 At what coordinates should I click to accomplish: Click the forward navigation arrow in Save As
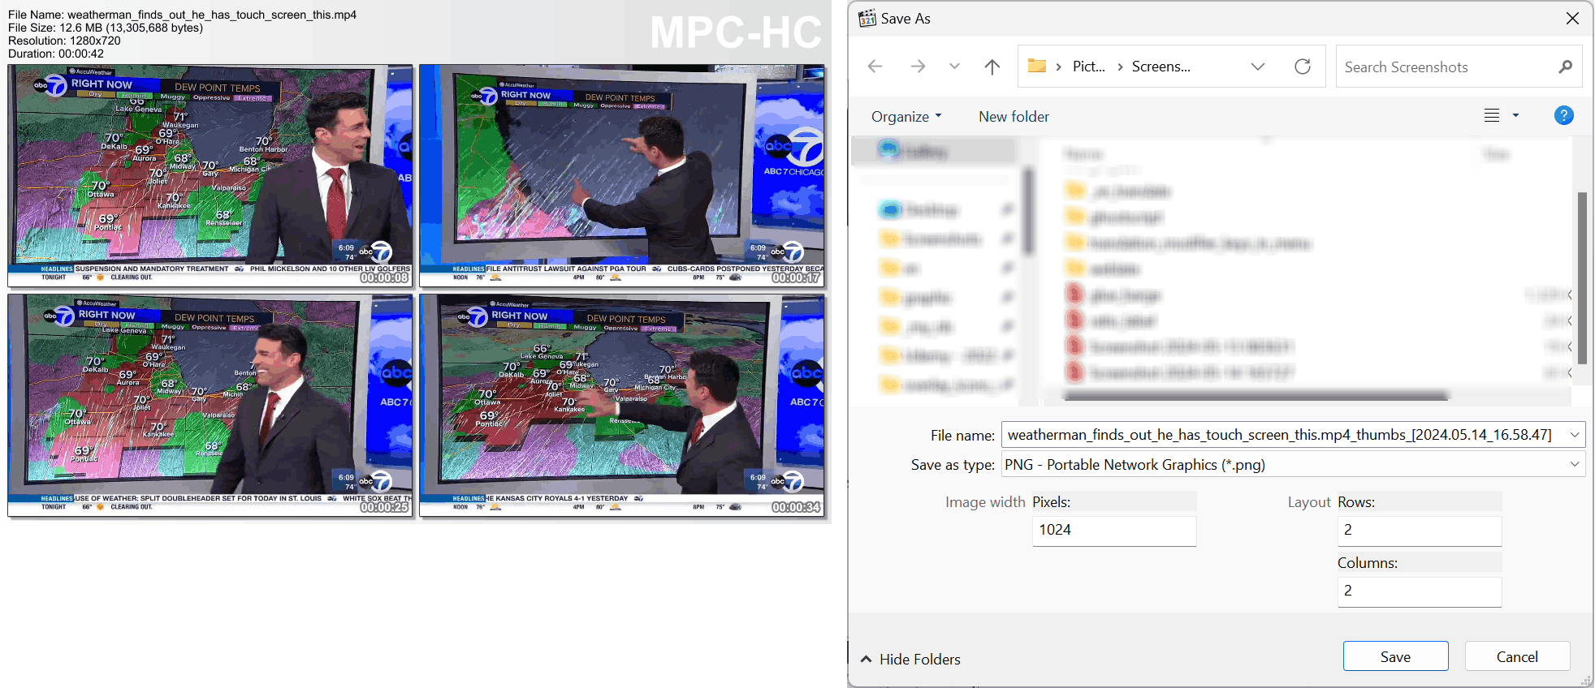pos(918,67)
